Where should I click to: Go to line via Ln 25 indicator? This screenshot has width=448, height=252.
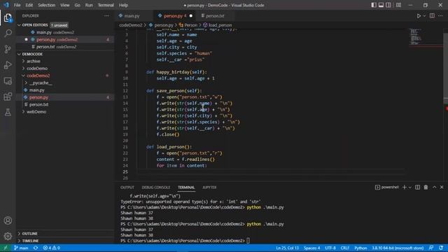(x=287, y=248)
